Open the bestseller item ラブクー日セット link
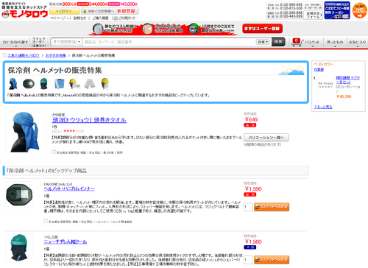Screen dimensions: 368x268 point(347,80)
